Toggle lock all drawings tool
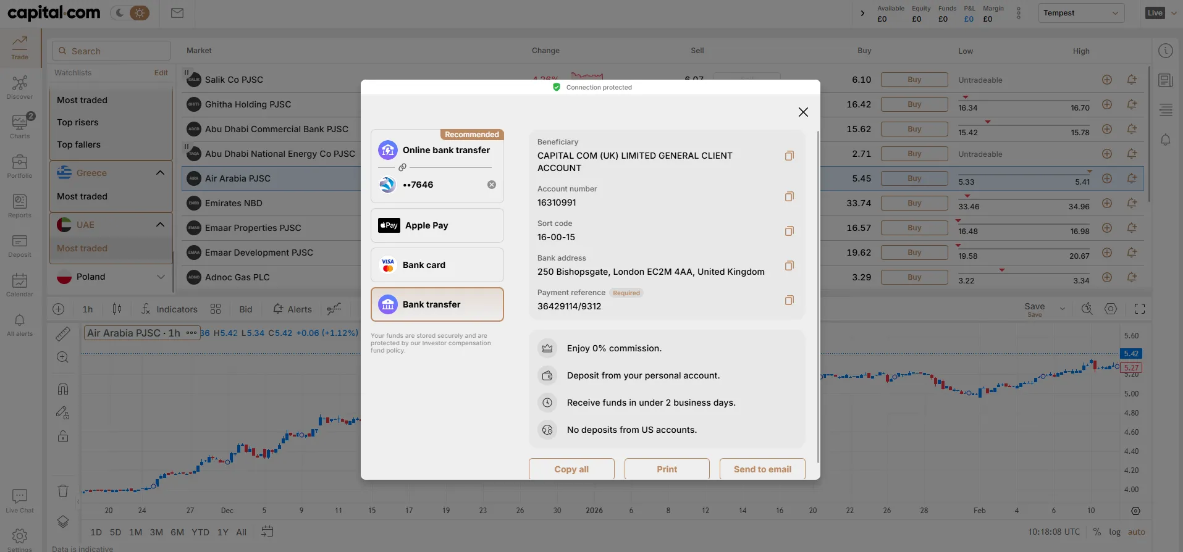1183x552 pixels. (63, 436)
